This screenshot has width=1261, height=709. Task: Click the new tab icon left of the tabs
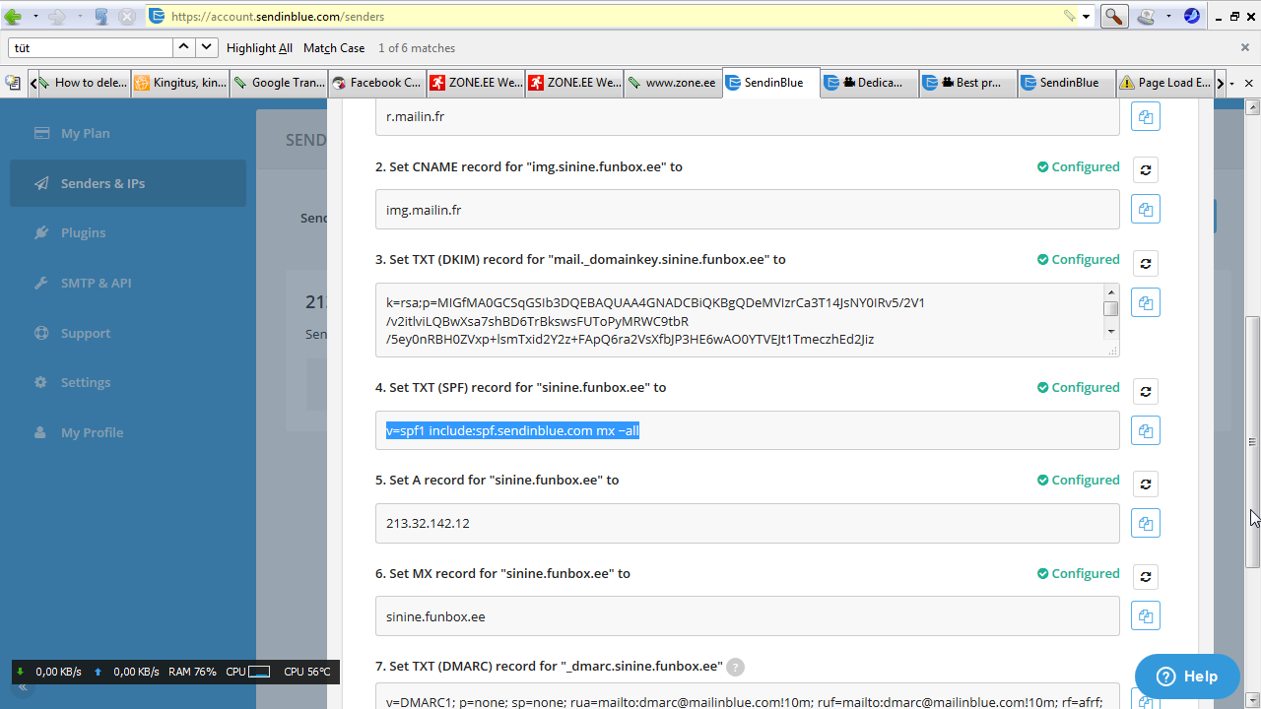13,83
